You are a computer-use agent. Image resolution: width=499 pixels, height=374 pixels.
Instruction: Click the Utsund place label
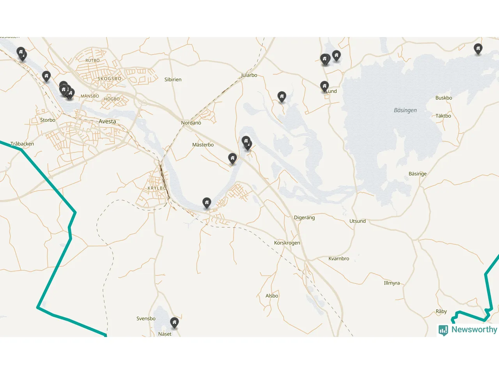[x=357, y=221]
